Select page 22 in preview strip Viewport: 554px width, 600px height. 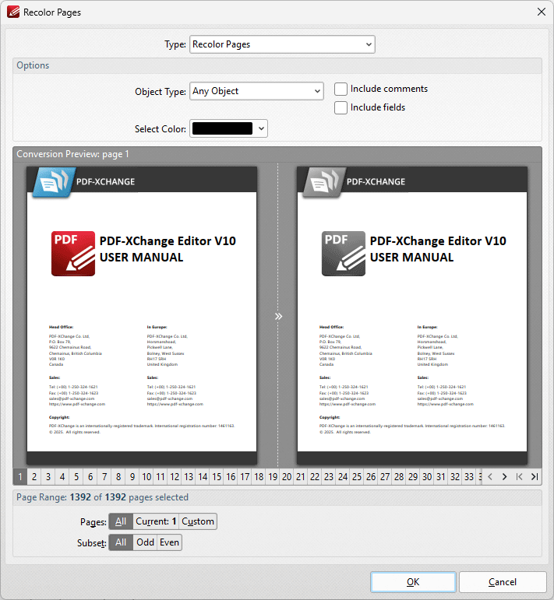[315, 476]
